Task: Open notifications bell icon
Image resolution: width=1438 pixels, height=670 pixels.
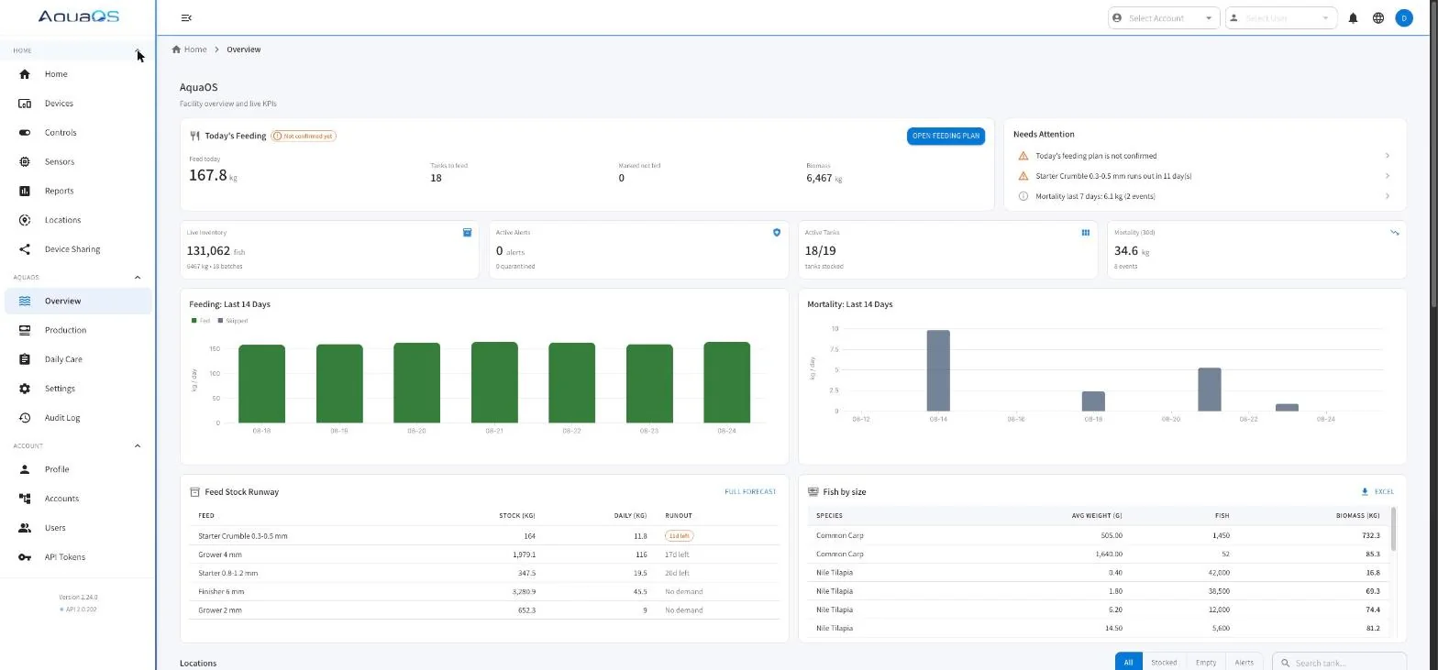Action: pyautogui.click(x=1353, y=17)
